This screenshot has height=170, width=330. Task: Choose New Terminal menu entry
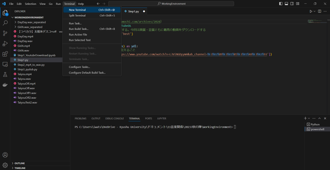(x=92, y=10)
